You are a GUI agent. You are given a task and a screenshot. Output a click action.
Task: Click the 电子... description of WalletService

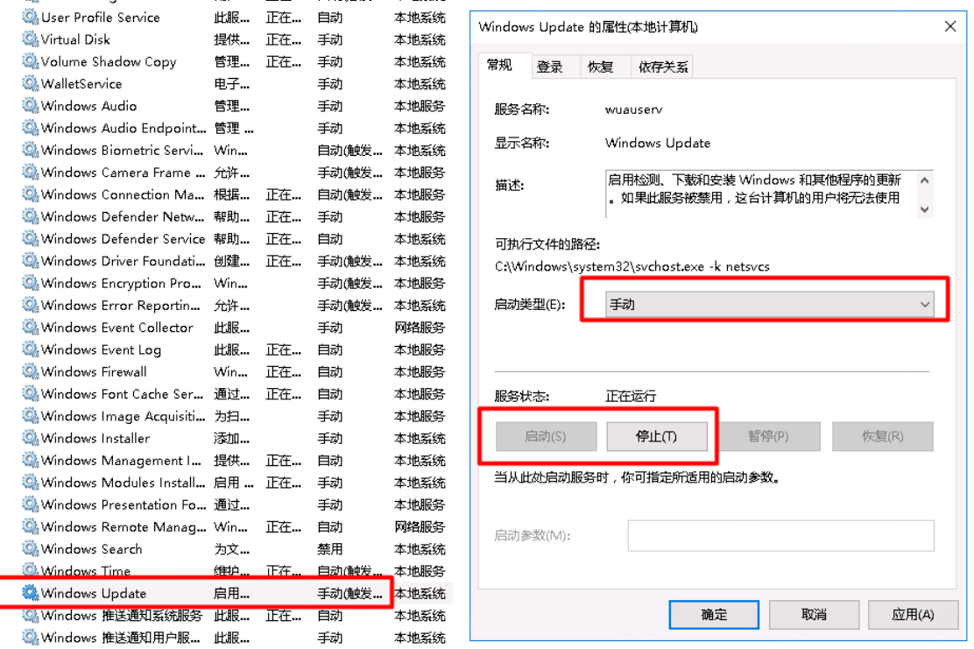pos(231,83)
